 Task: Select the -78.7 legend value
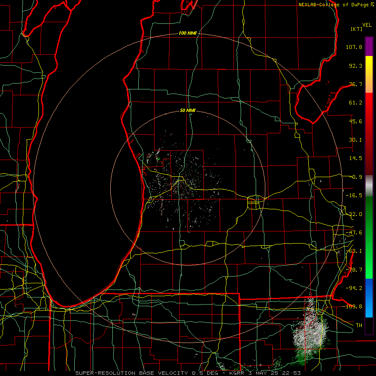[x=354, y=270]
